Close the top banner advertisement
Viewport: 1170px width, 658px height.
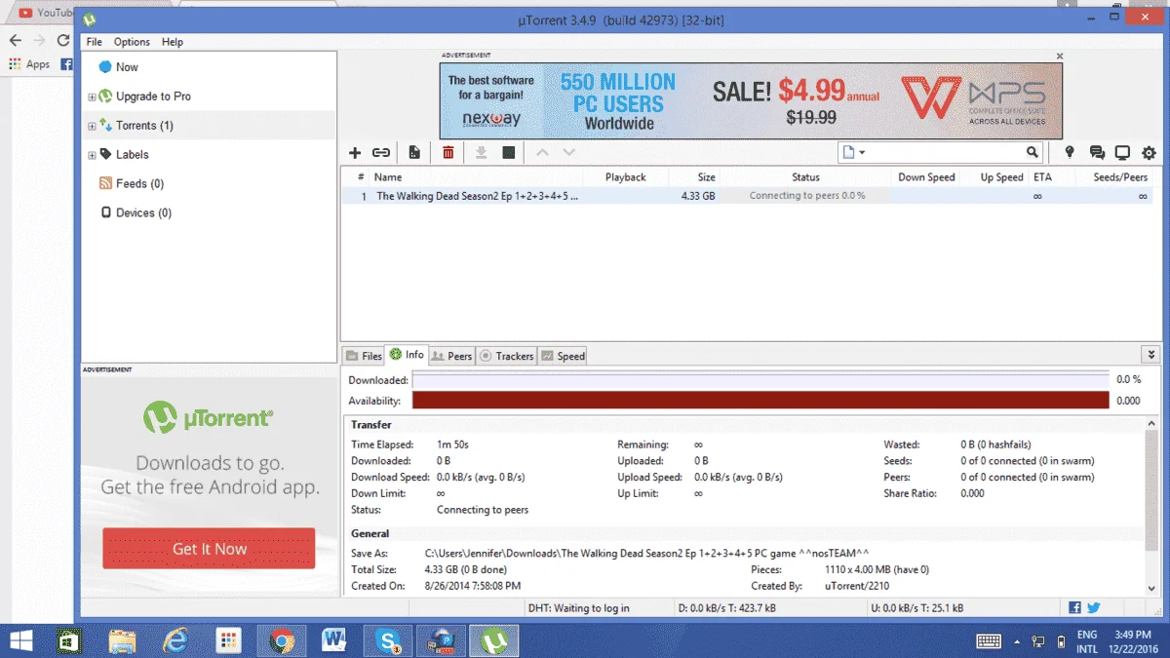point(1060,57)
